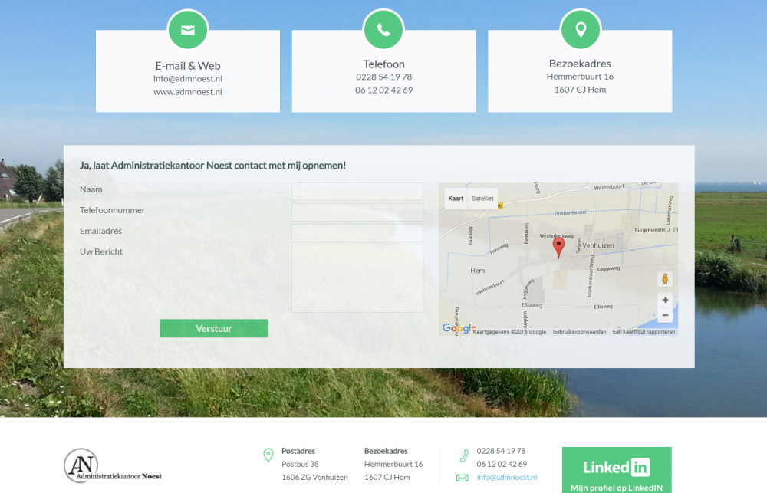Image resolution: width=767 pixels, height=493 pixels.
Task: Click phone number 0228 54 19 78 in Telefoon card
Action: click(x=384, y=77)
